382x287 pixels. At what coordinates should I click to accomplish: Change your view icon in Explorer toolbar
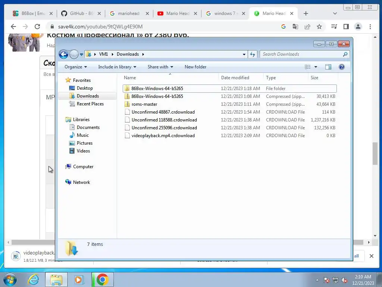pos(308,67)
